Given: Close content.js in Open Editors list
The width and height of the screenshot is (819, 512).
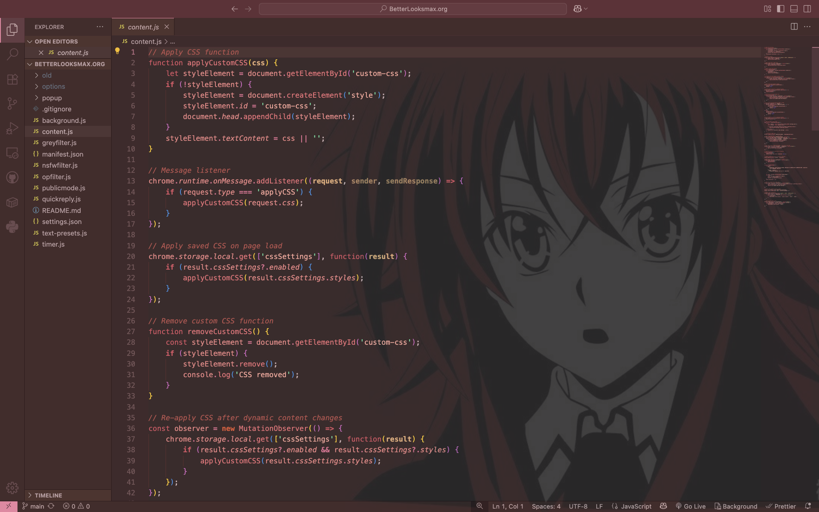Looking at the screenshot, I should (x=41, y=52).
